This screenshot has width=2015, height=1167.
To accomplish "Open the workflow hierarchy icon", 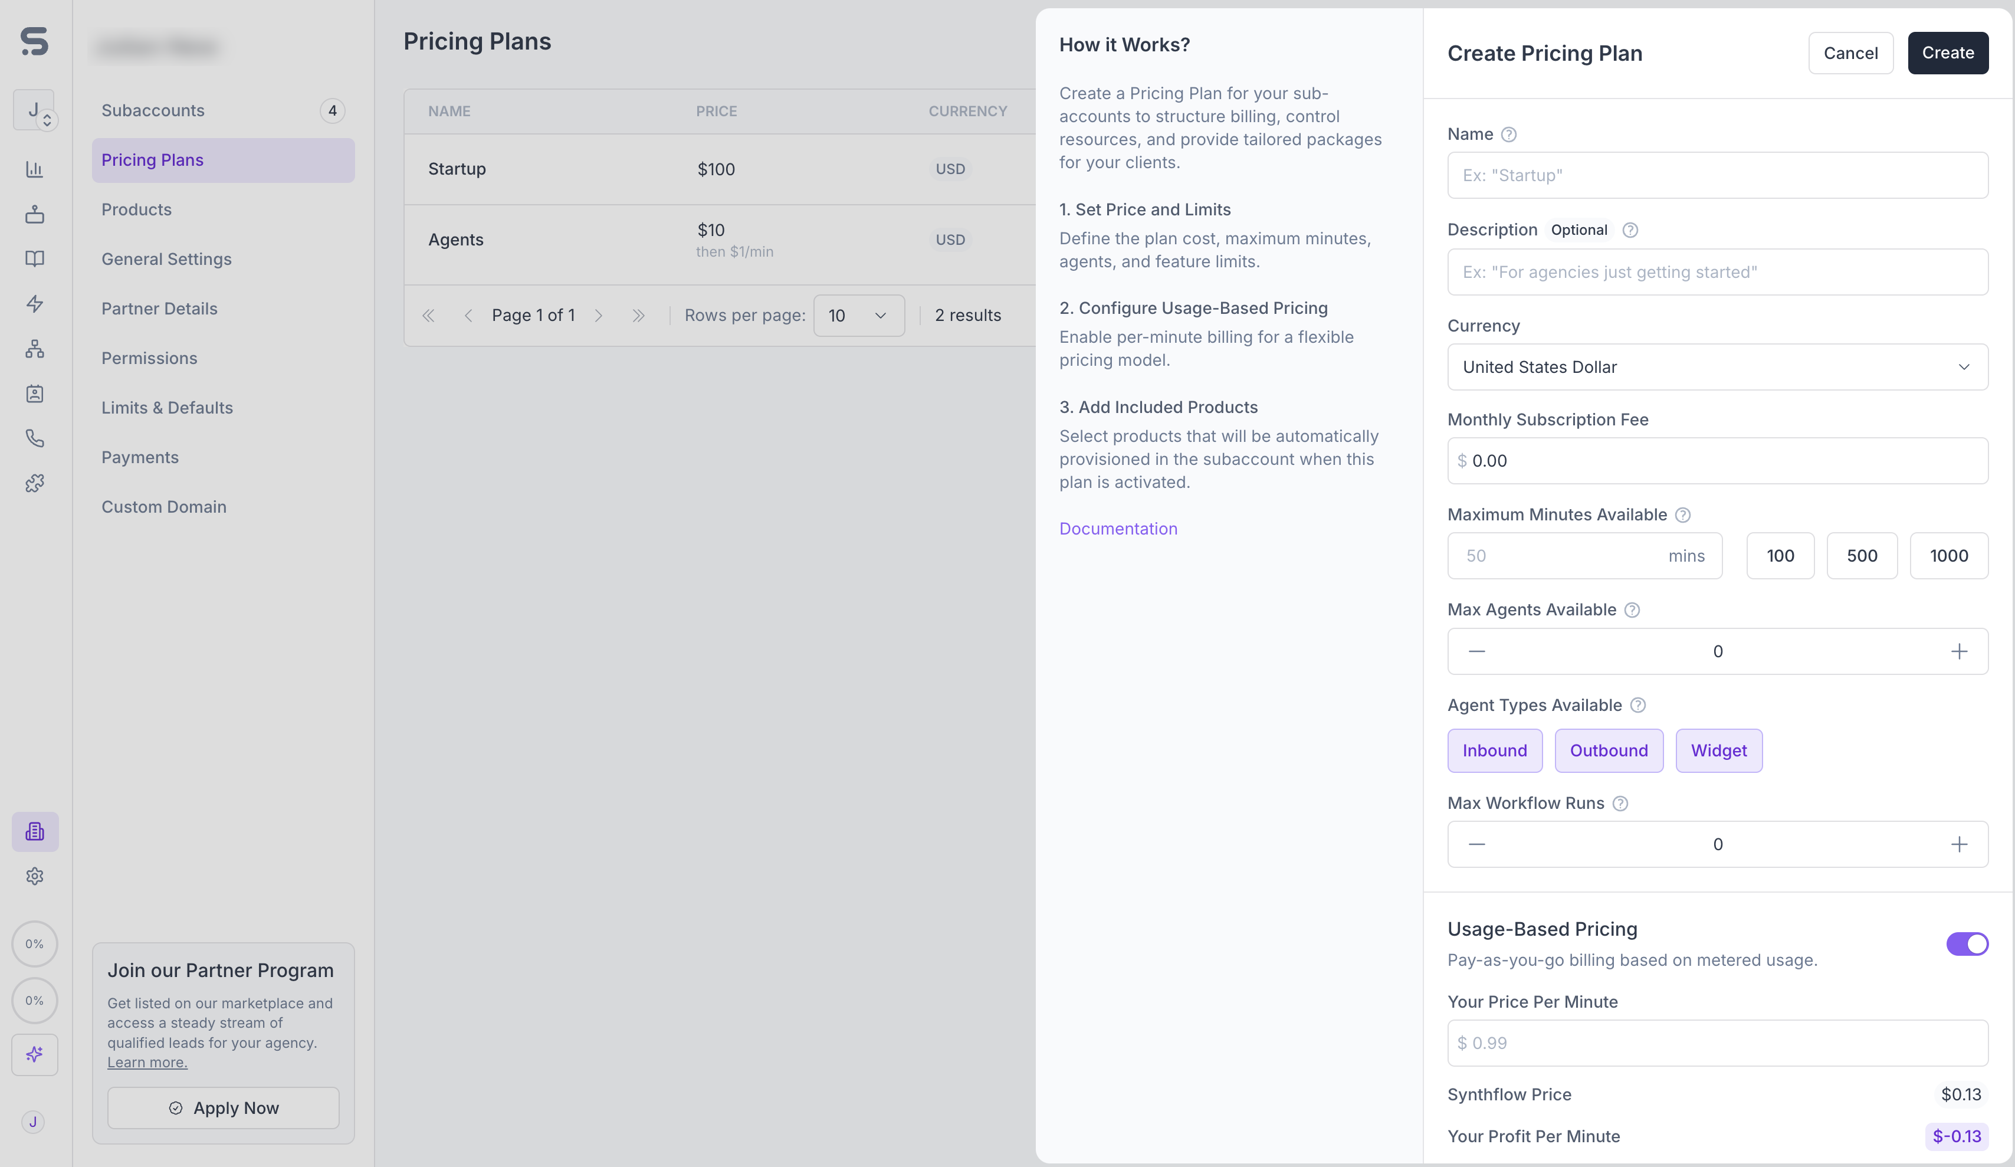I will [34, 348].
